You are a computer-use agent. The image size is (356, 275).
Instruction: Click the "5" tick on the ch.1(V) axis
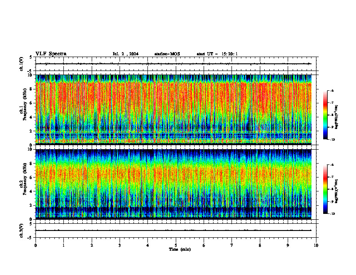point(31,57)
